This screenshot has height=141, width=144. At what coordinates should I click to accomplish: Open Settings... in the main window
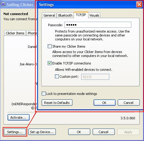click(15, 132)
